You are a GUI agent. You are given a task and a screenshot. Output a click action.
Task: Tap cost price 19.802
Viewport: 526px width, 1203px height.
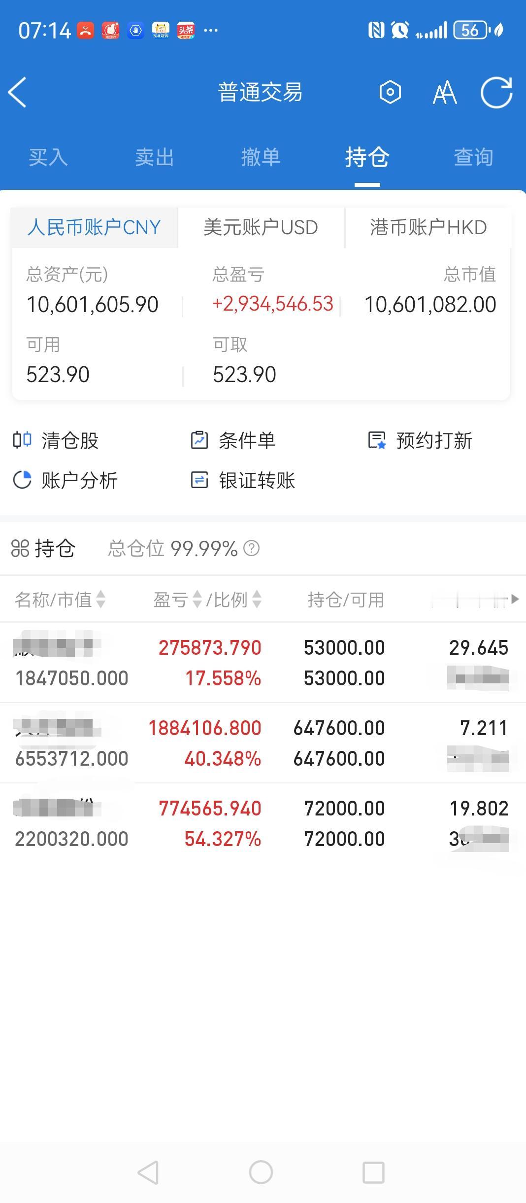(x=479, y=809)
